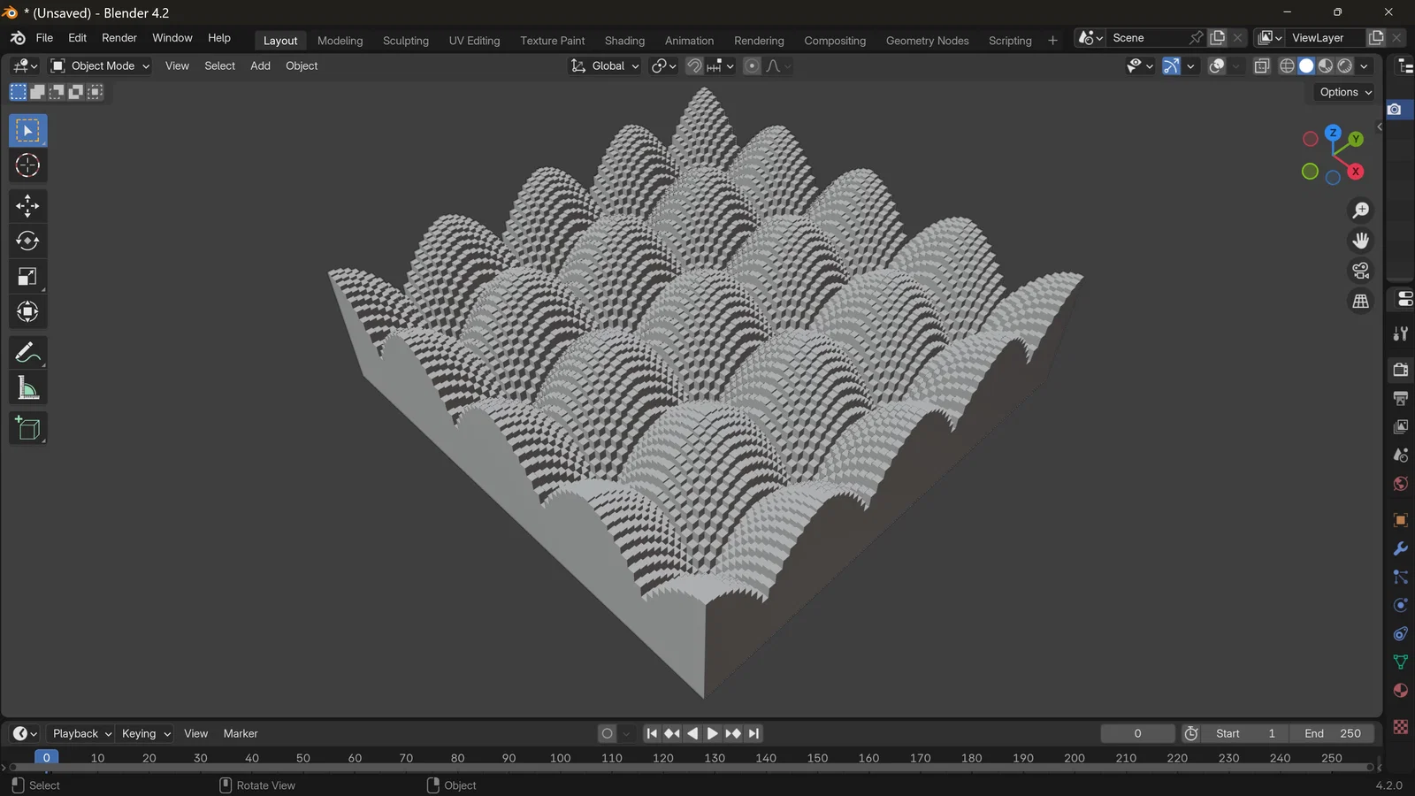Viewport: 1415px width, 796px height.
Task: Switch to the Shading workspace tab
Action: [624, 41]
